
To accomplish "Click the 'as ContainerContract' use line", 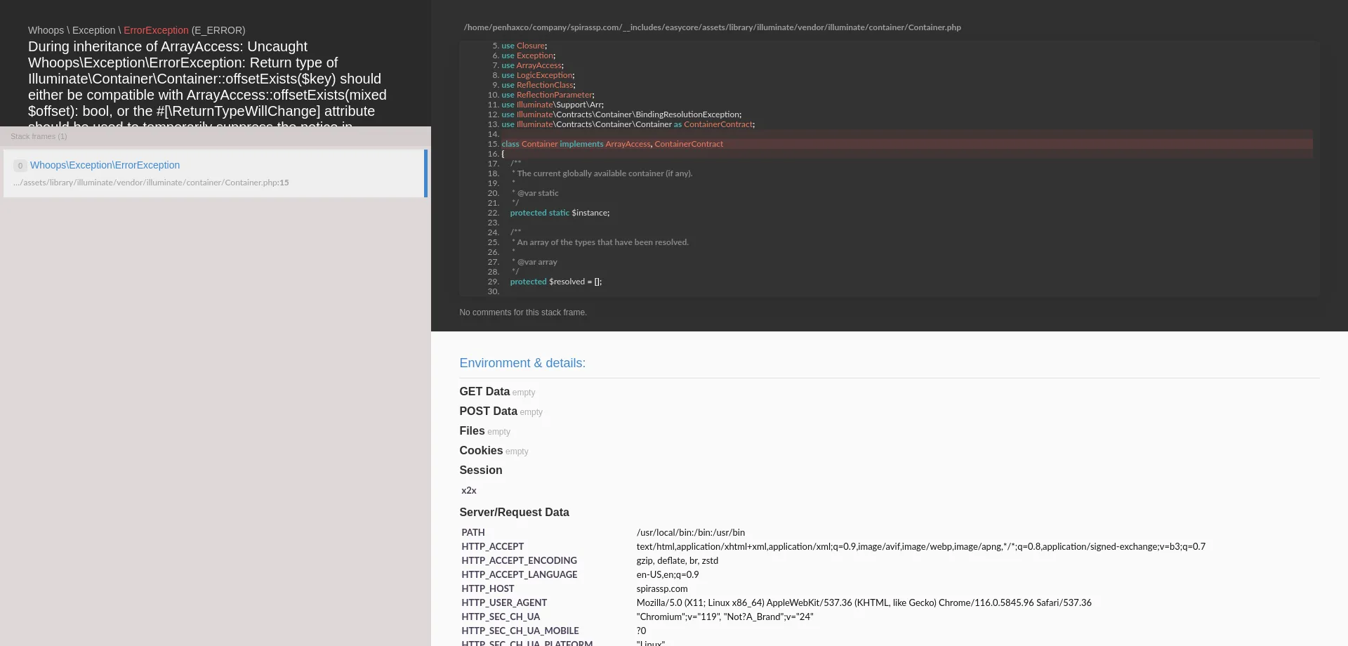I will point(628,124).
